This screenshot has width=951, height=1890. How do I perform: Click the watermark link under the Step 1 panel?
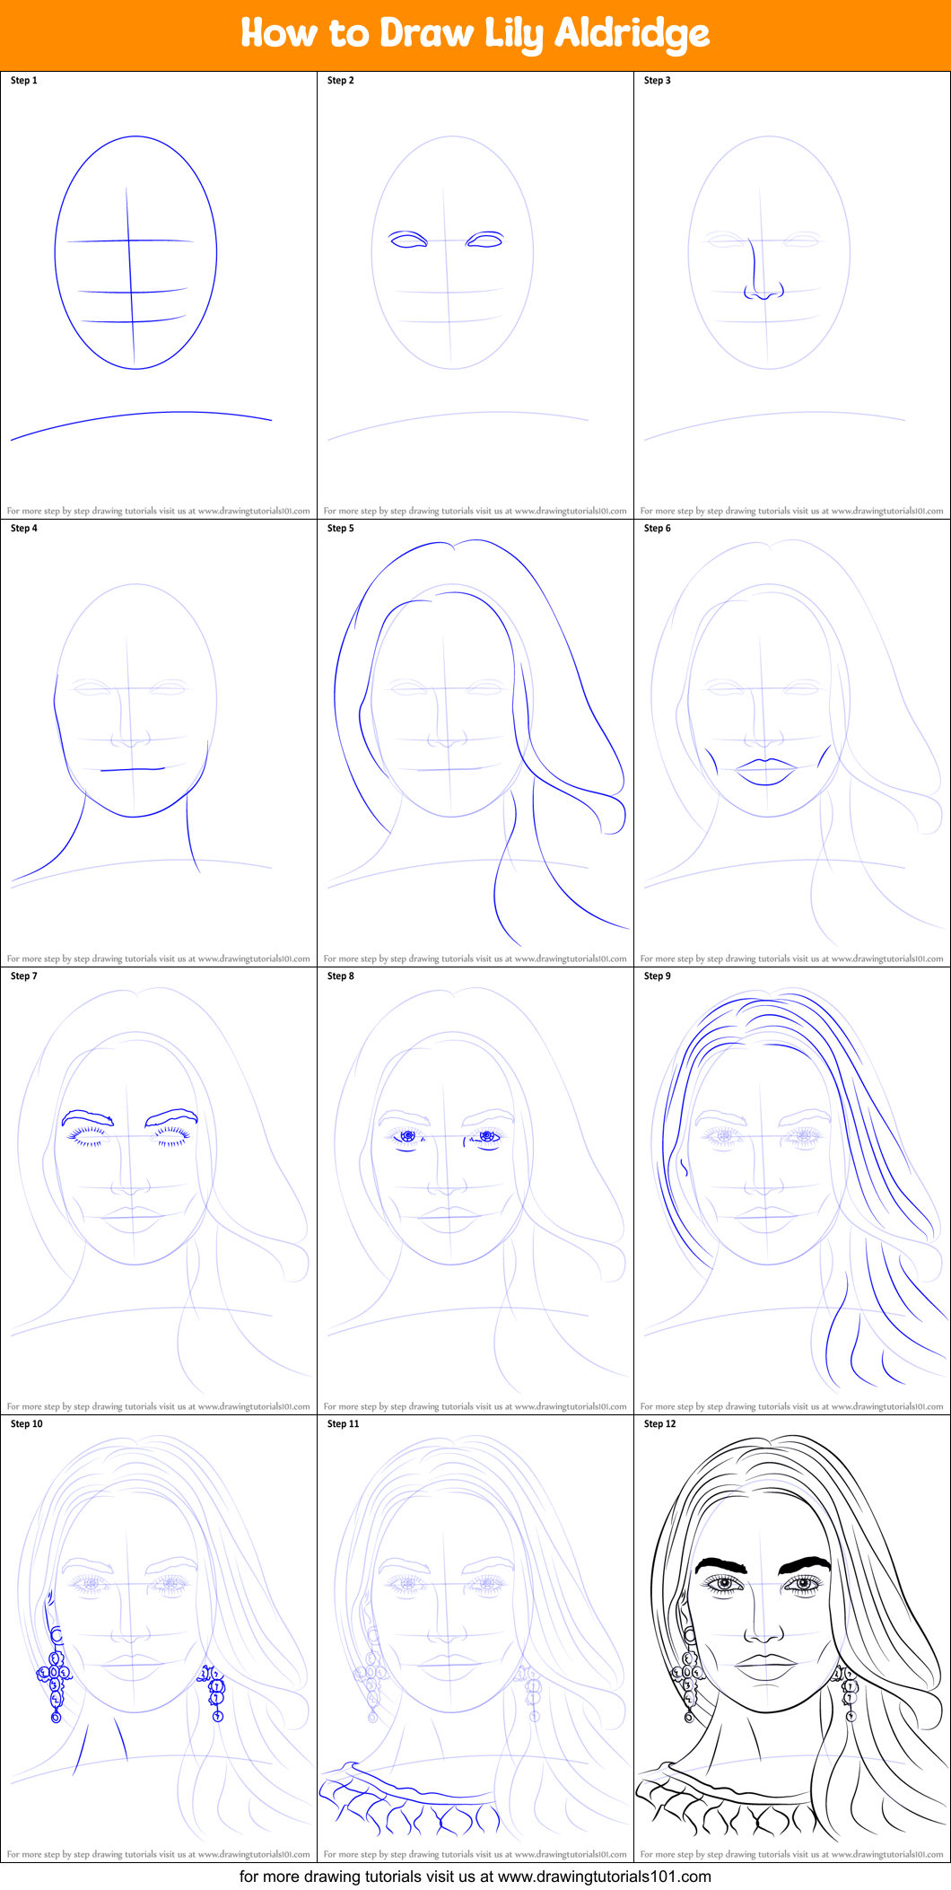coord(159,512)
